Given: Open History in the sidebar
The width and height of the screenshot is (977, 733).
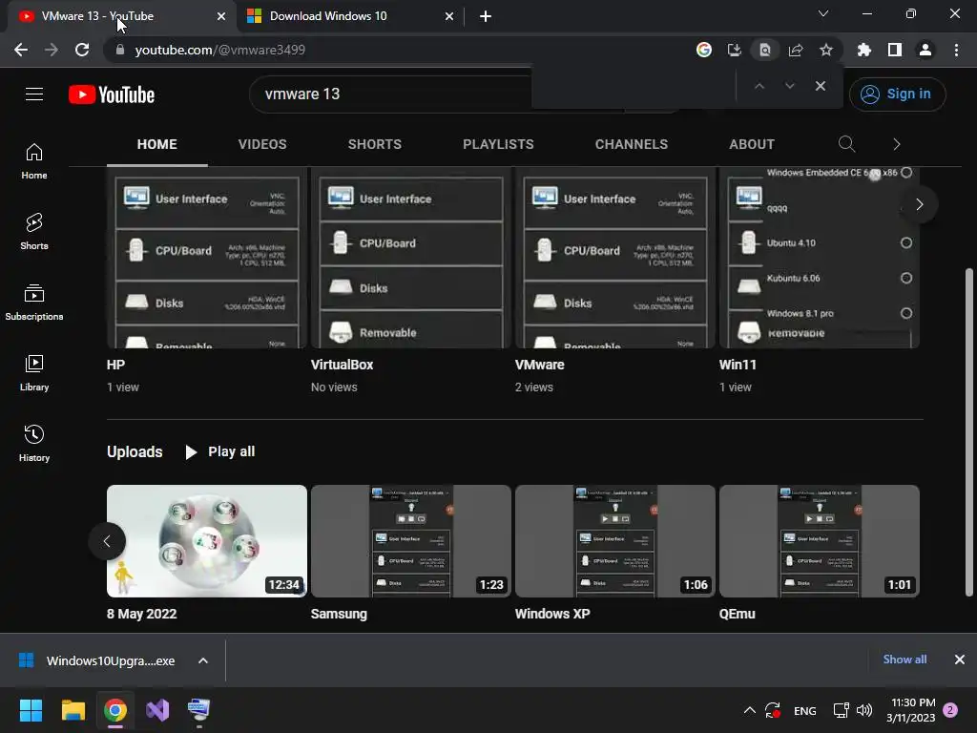Looking at the screenshot, I should [34, 443].
